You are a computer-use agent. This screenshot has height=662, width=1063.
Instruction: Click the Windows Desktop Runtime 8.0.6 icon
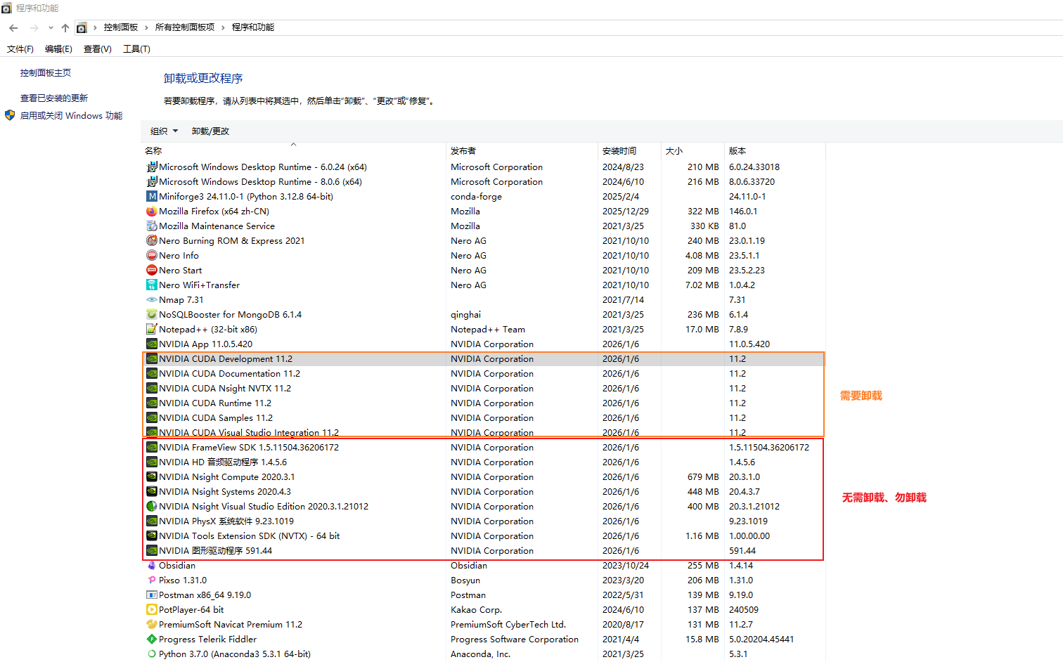[151, 182]
